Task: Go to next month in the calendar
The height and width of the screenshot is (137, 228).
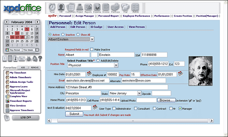Action: (x=37, y=22)
